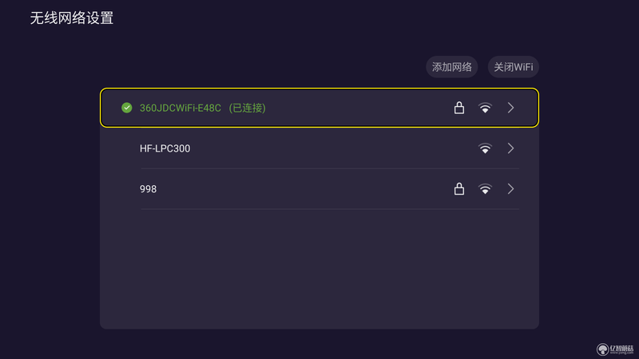The height and width of the screenshot is (359, 639).
Task: Click the 添加网络 add network button
Action: [x=451, y=67]
